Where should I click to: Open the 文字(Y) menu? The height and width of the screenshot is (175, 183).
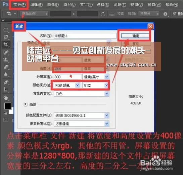coord(86,5)
